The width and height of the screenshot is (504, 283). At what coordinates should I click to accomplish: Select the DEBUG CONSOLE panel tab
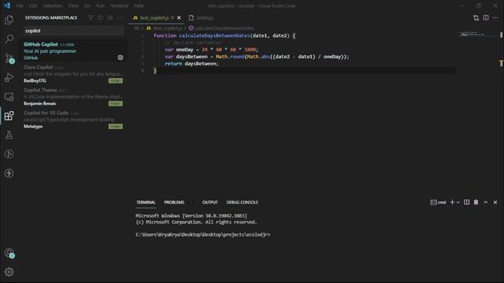(x=242, y=202)
